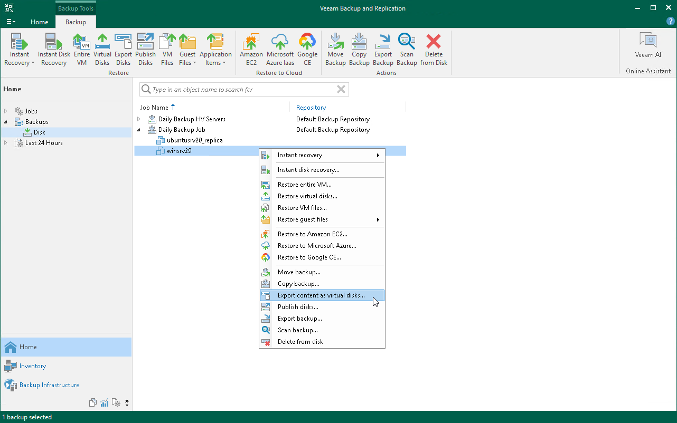Choose Export content as virtual disks
Screen dimensions: 677x423
[x=321, y=295]
